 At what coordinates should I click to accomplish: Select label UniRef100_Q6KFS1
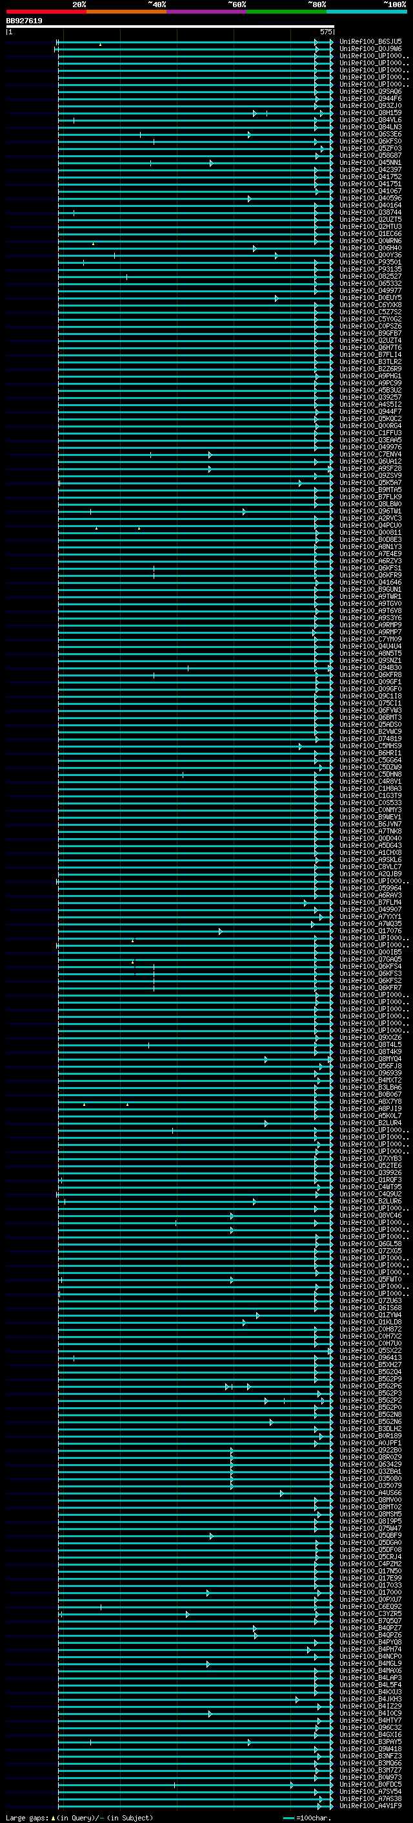pyautogui.click(x=370, y=568)
